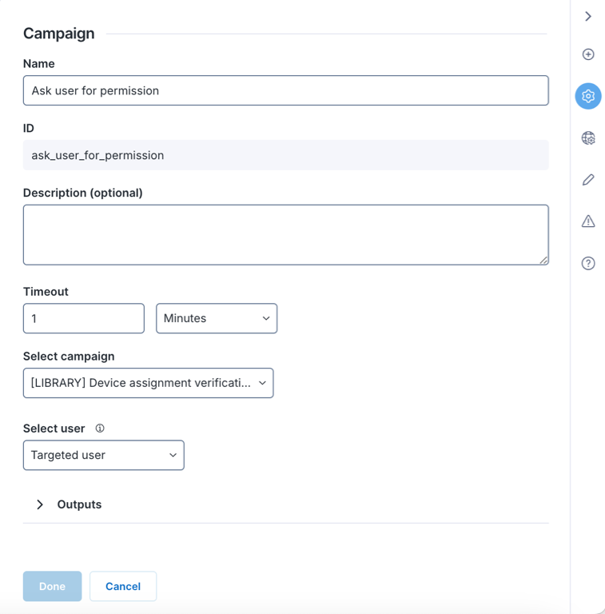Click the Description text area
Screen dimensions: 605x614
(285, 234)
